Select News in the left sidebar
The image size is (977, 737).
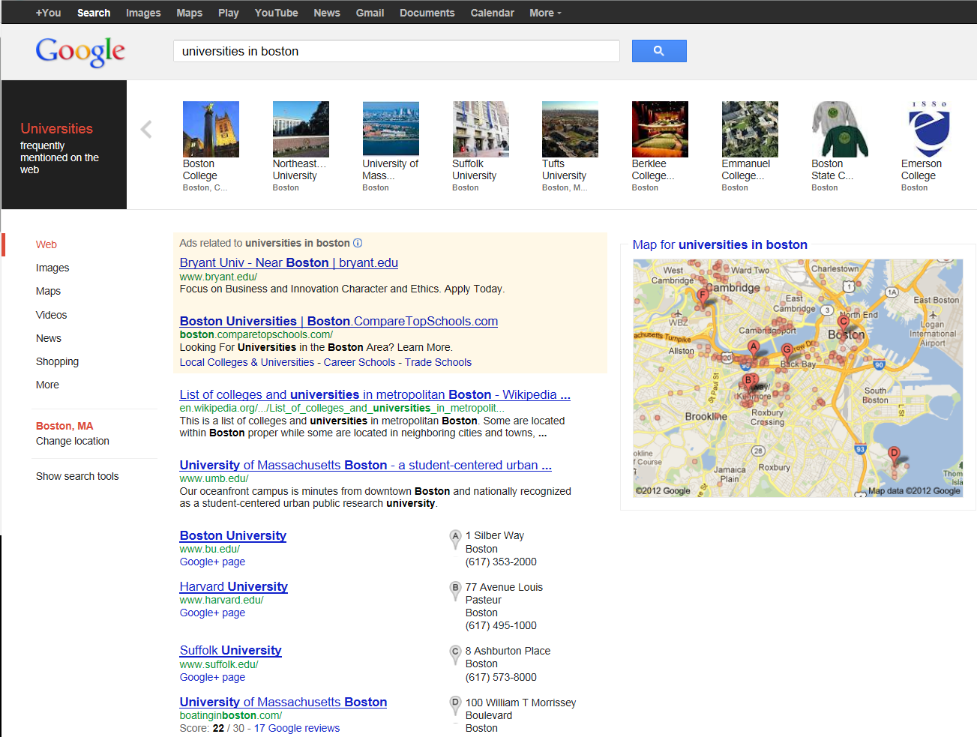(x=49, y=338)
